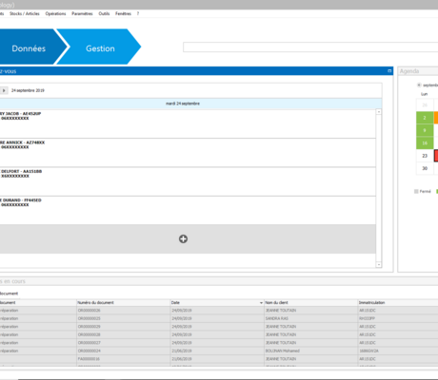The height and width of the screenshot is (380, 438).
Task: Open the Date column sort dropdown arrow
Action: (x=261, y=303)
